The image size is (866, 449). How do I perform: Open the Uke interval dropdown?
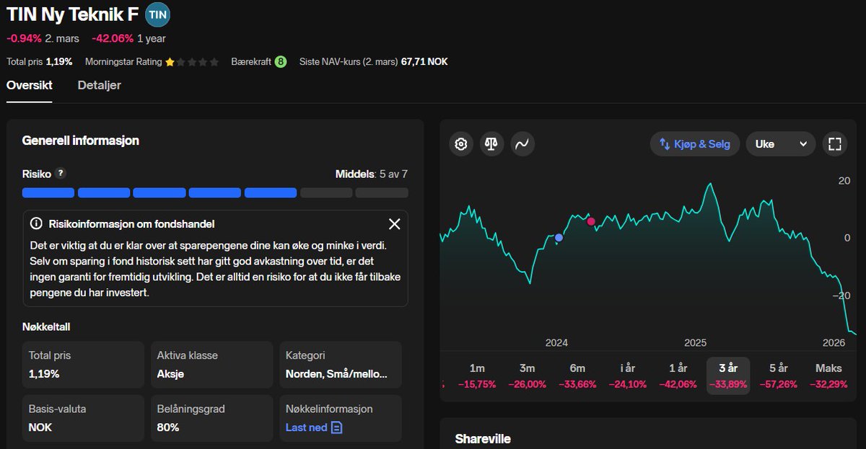(x=781, y=144)
